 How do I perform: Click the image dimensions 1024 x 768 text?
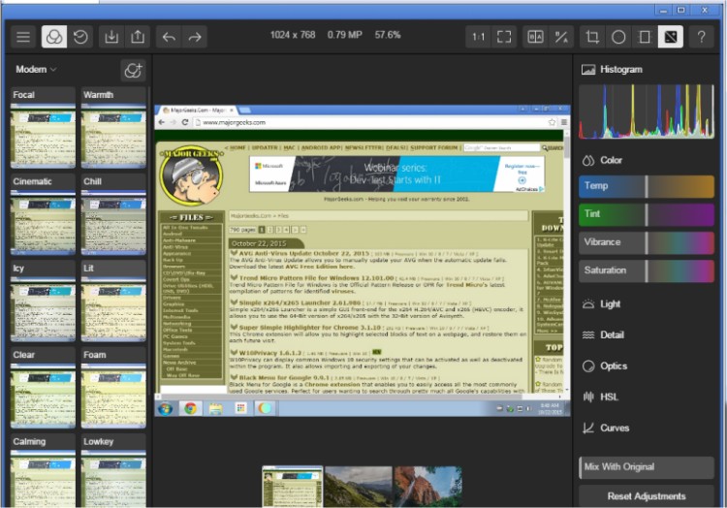click(x=293, y=35)
